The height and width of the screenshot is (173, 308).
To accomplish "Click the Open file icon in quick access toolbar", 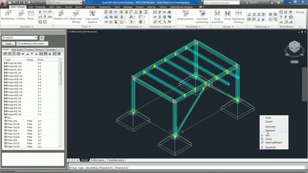I will pyautogui.click(x=14, y=2).
